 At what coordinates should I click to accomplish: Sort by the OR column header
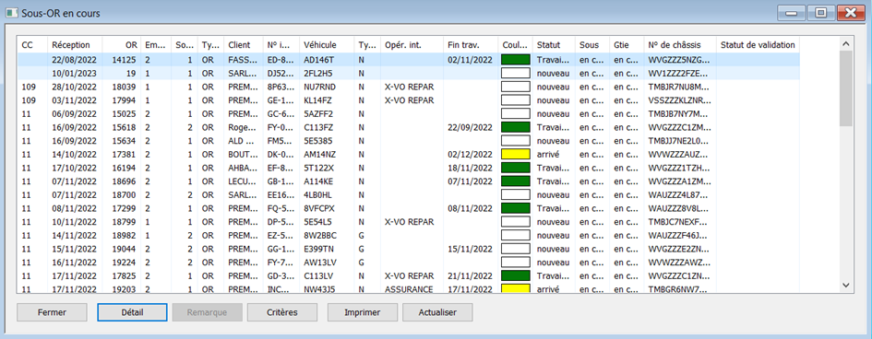(x=121, y=45)
